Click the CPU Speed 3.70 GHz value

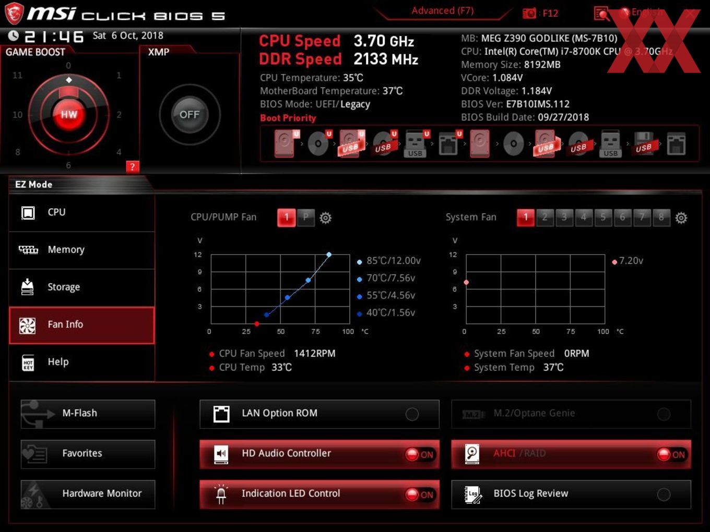pyautogui.click(x=384, y=41)
